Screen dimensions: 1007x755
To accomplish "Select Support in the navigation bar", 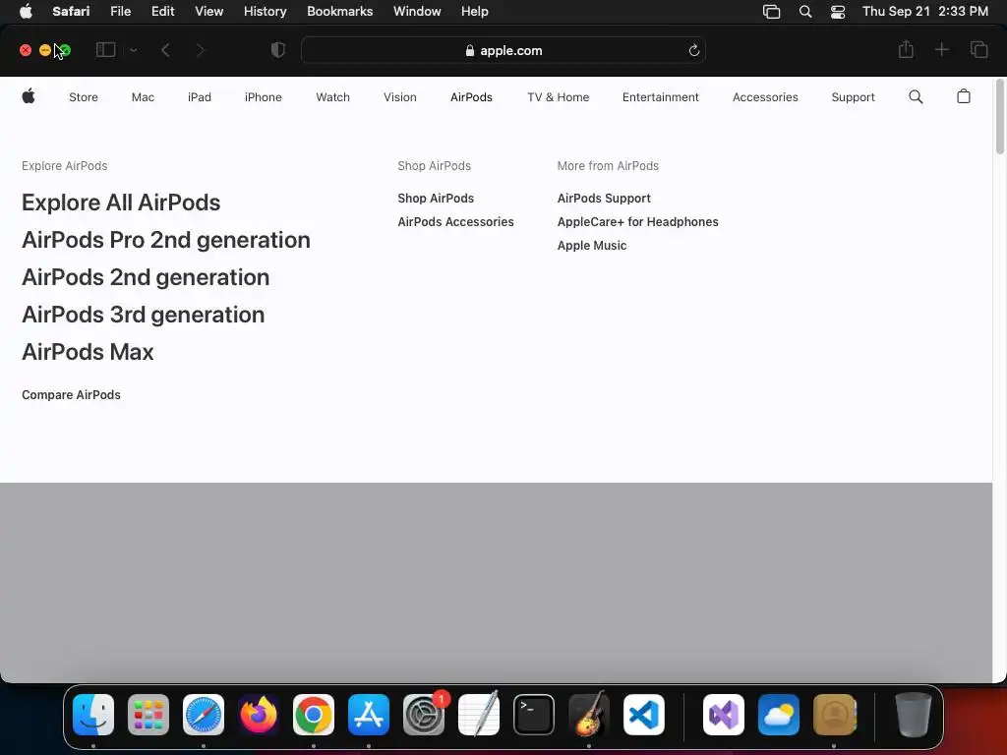I will coord(853,97).
